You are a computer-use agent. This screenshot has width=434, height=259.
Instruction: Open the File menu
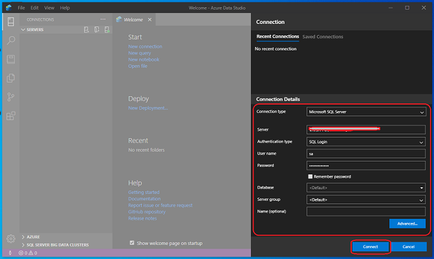tap(21, 8)
